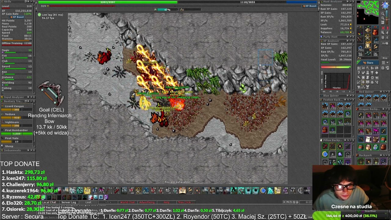Image resolution: width=391 pixels, height=220 pixels.
Task: Expand the Blue Quiver panel
Action: pos(351,96)
